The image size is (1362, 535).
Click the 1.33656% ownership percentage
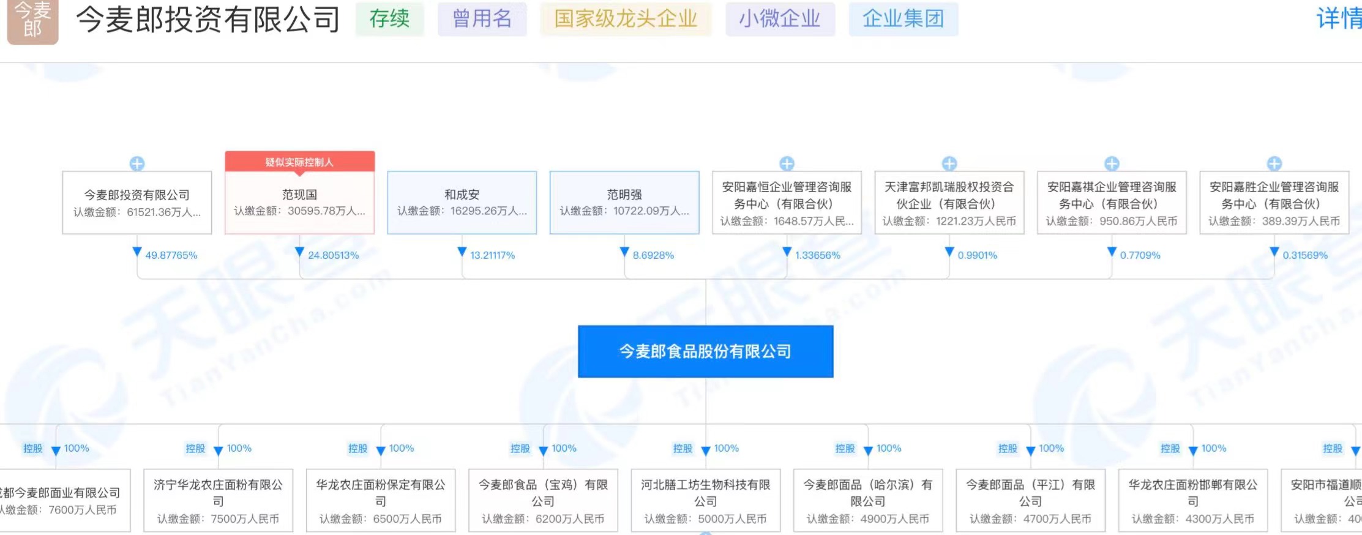818,255
